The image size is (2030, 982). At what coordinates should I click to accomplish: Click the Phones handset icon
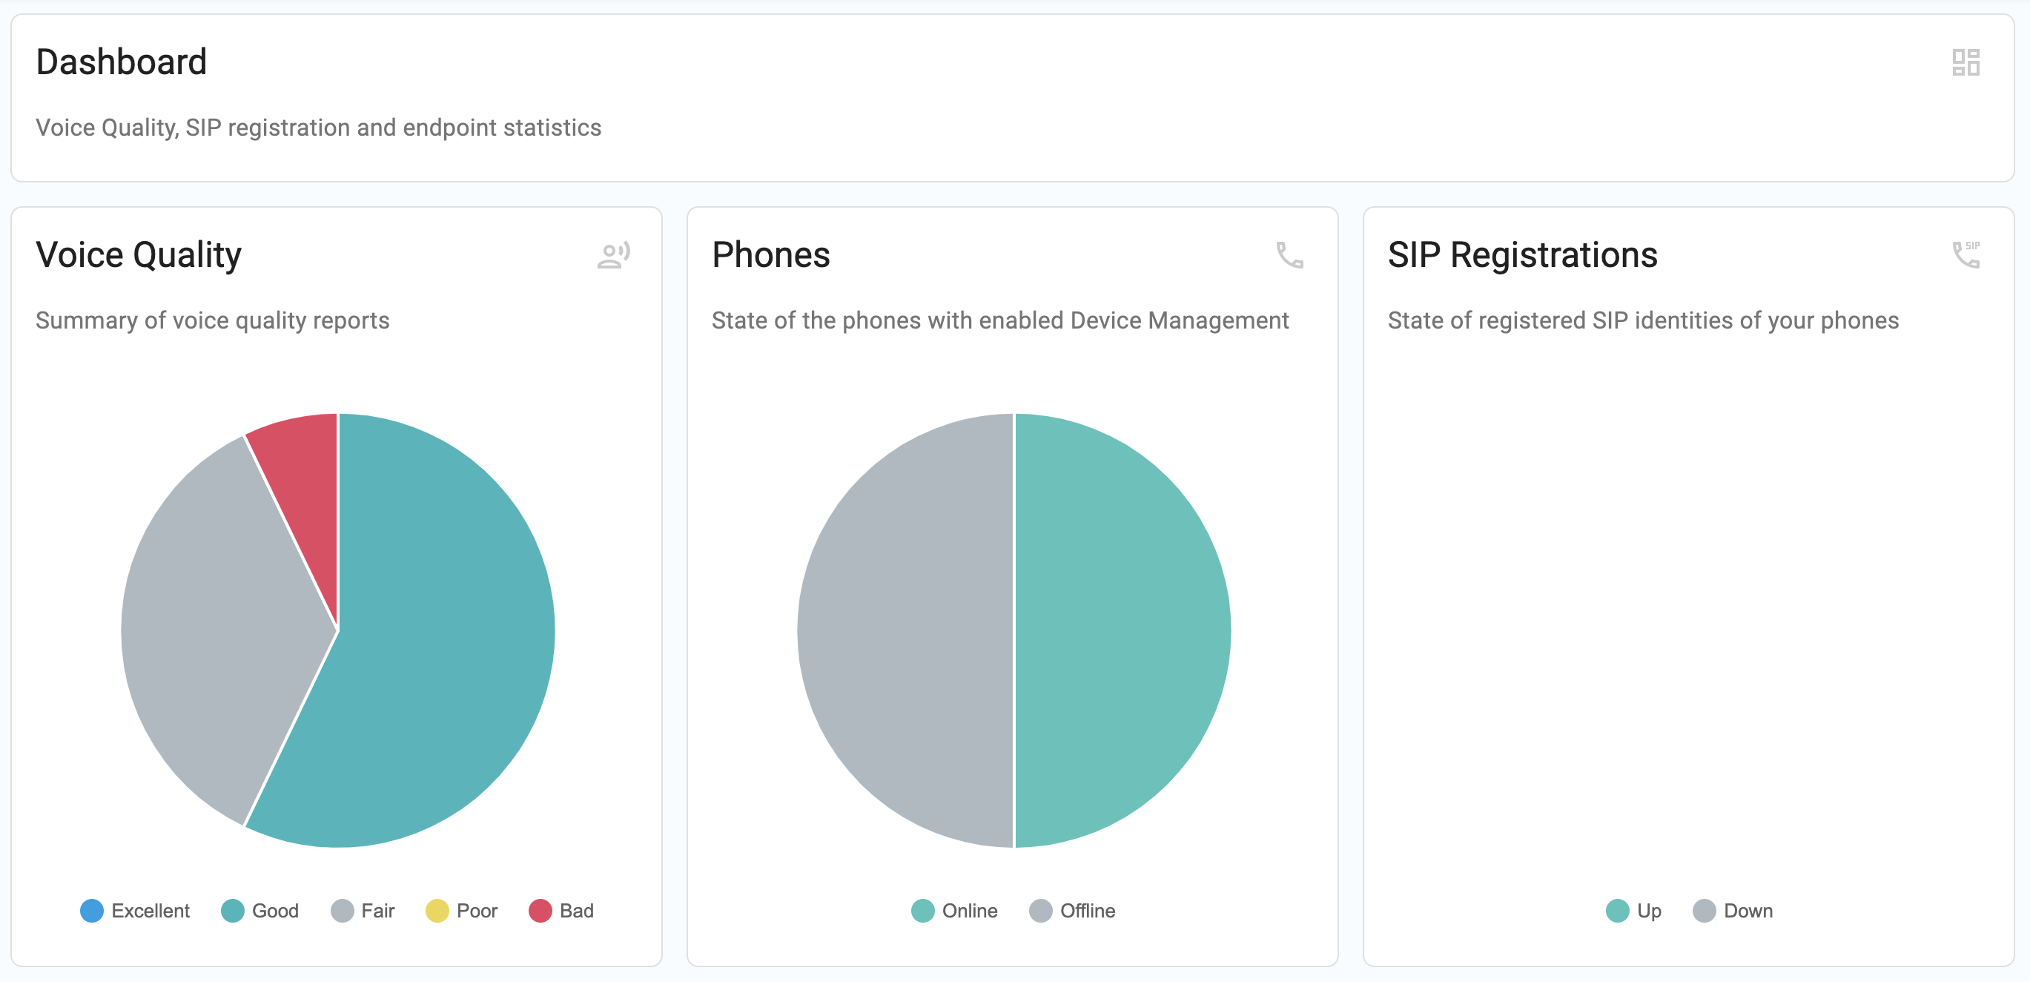click(x=1289, y=254)
